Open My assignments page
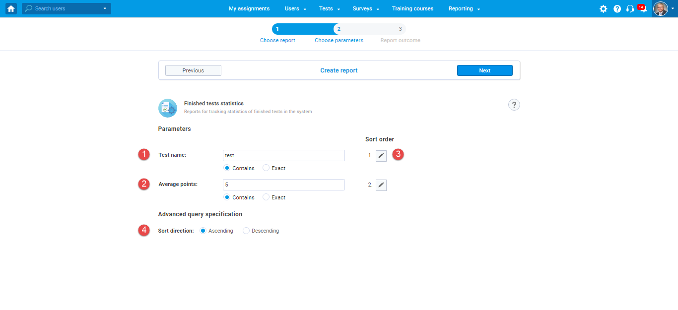This screenshot has height=310, width=678. (x=249, y=9)
